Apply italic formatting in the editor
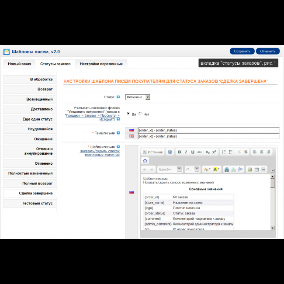The width and height of the screenshot is (284, 284). [x=186, y=152]
